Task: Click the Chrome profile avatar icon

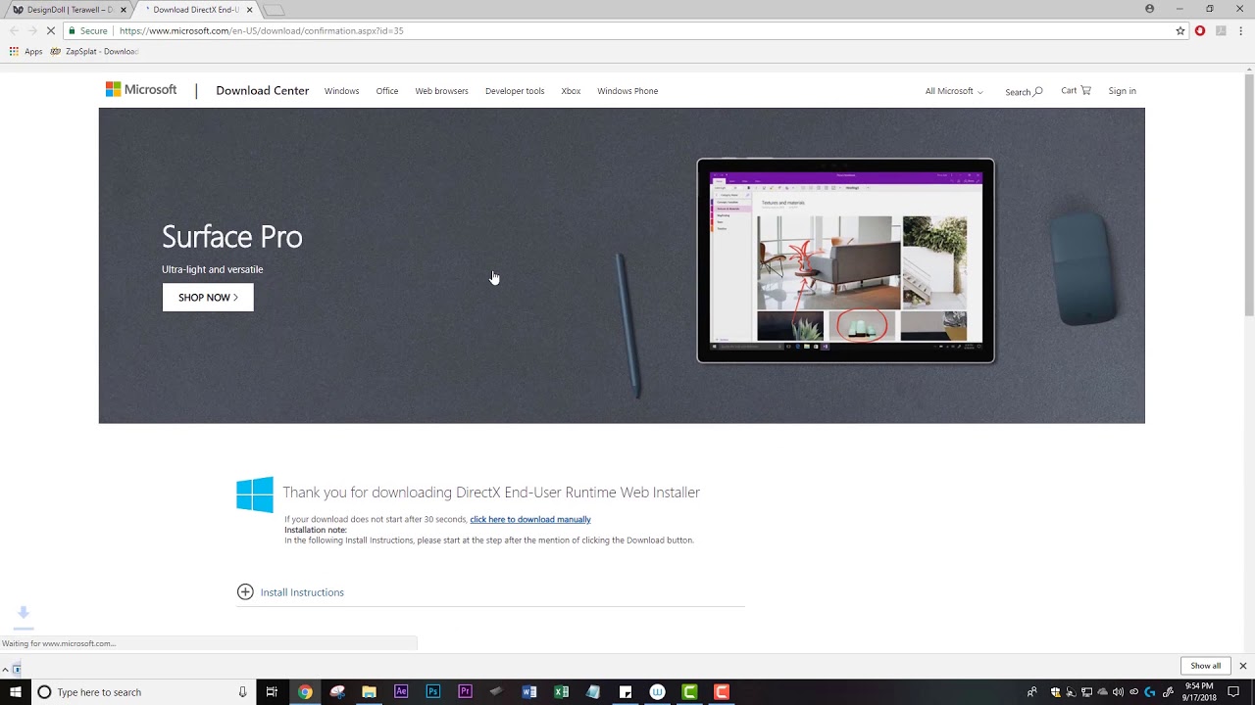Action: (x=1149, y=9)
